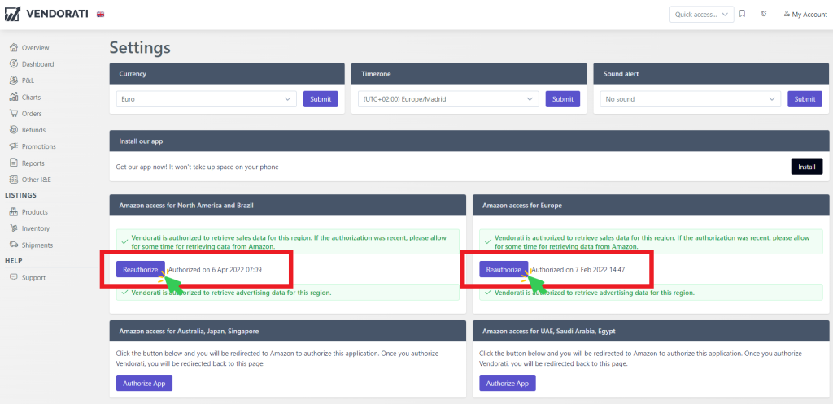Reauthorize North America and Brazil access
Screen dimensions: 833x404
(x=140, y=269)
